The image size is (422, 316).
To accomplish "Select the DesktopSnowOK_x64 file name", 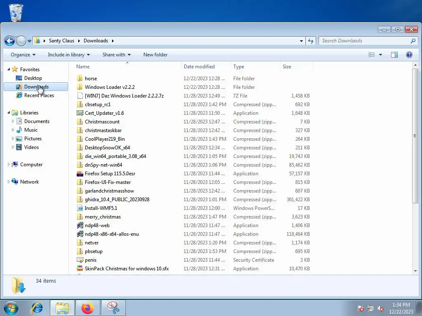I will coord(107,148).
